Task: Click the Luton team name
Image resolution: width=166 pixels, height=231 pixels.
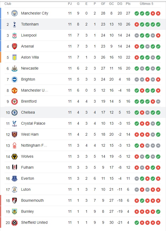Action: (x=26, y=189)
